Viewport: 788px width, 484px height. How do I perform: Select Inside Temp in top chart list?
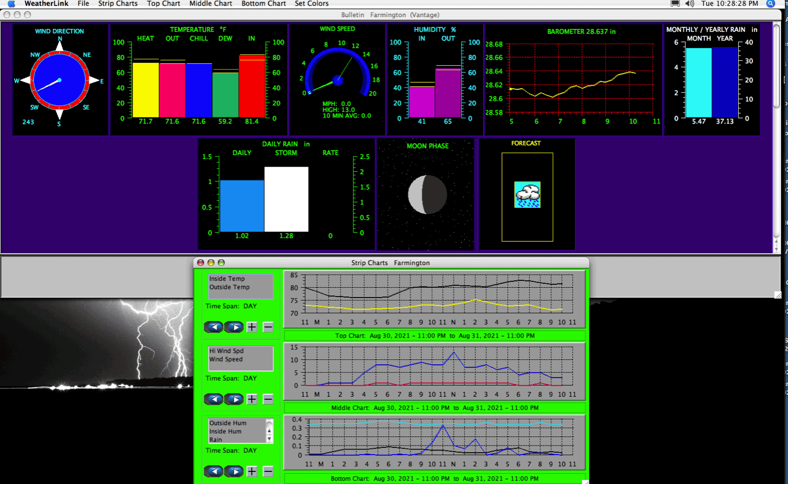(241, 279)
